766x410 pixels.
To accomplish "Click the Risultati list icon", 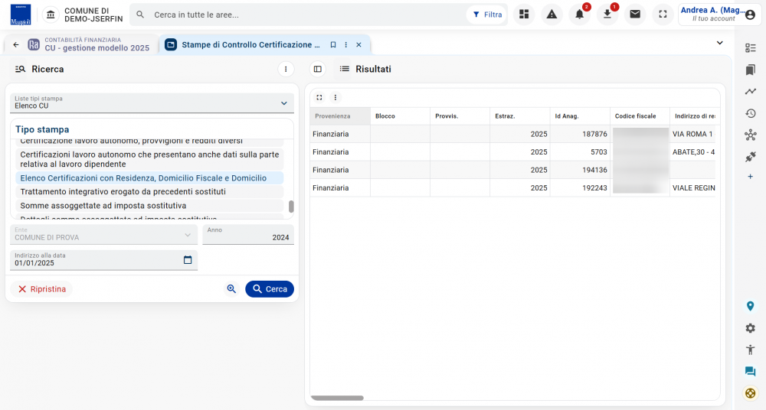I will pyautogui.click(x=345, y=70).
